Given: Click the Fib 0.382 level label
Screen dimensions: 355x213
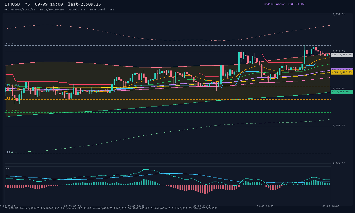Looking at the screenshot, I should (12, 111).
